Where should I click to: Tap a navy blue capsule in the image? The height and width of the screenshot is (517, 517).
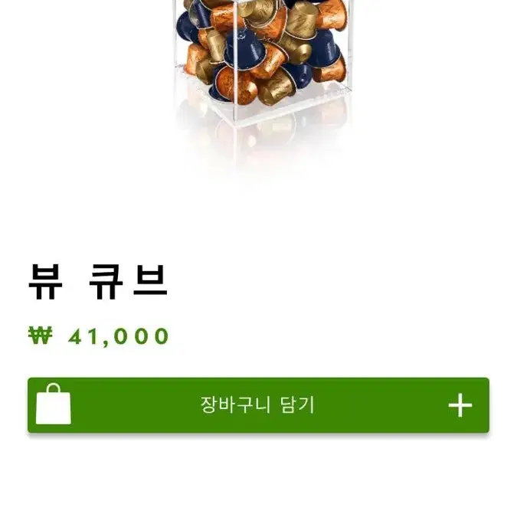[x=244, y=50]
